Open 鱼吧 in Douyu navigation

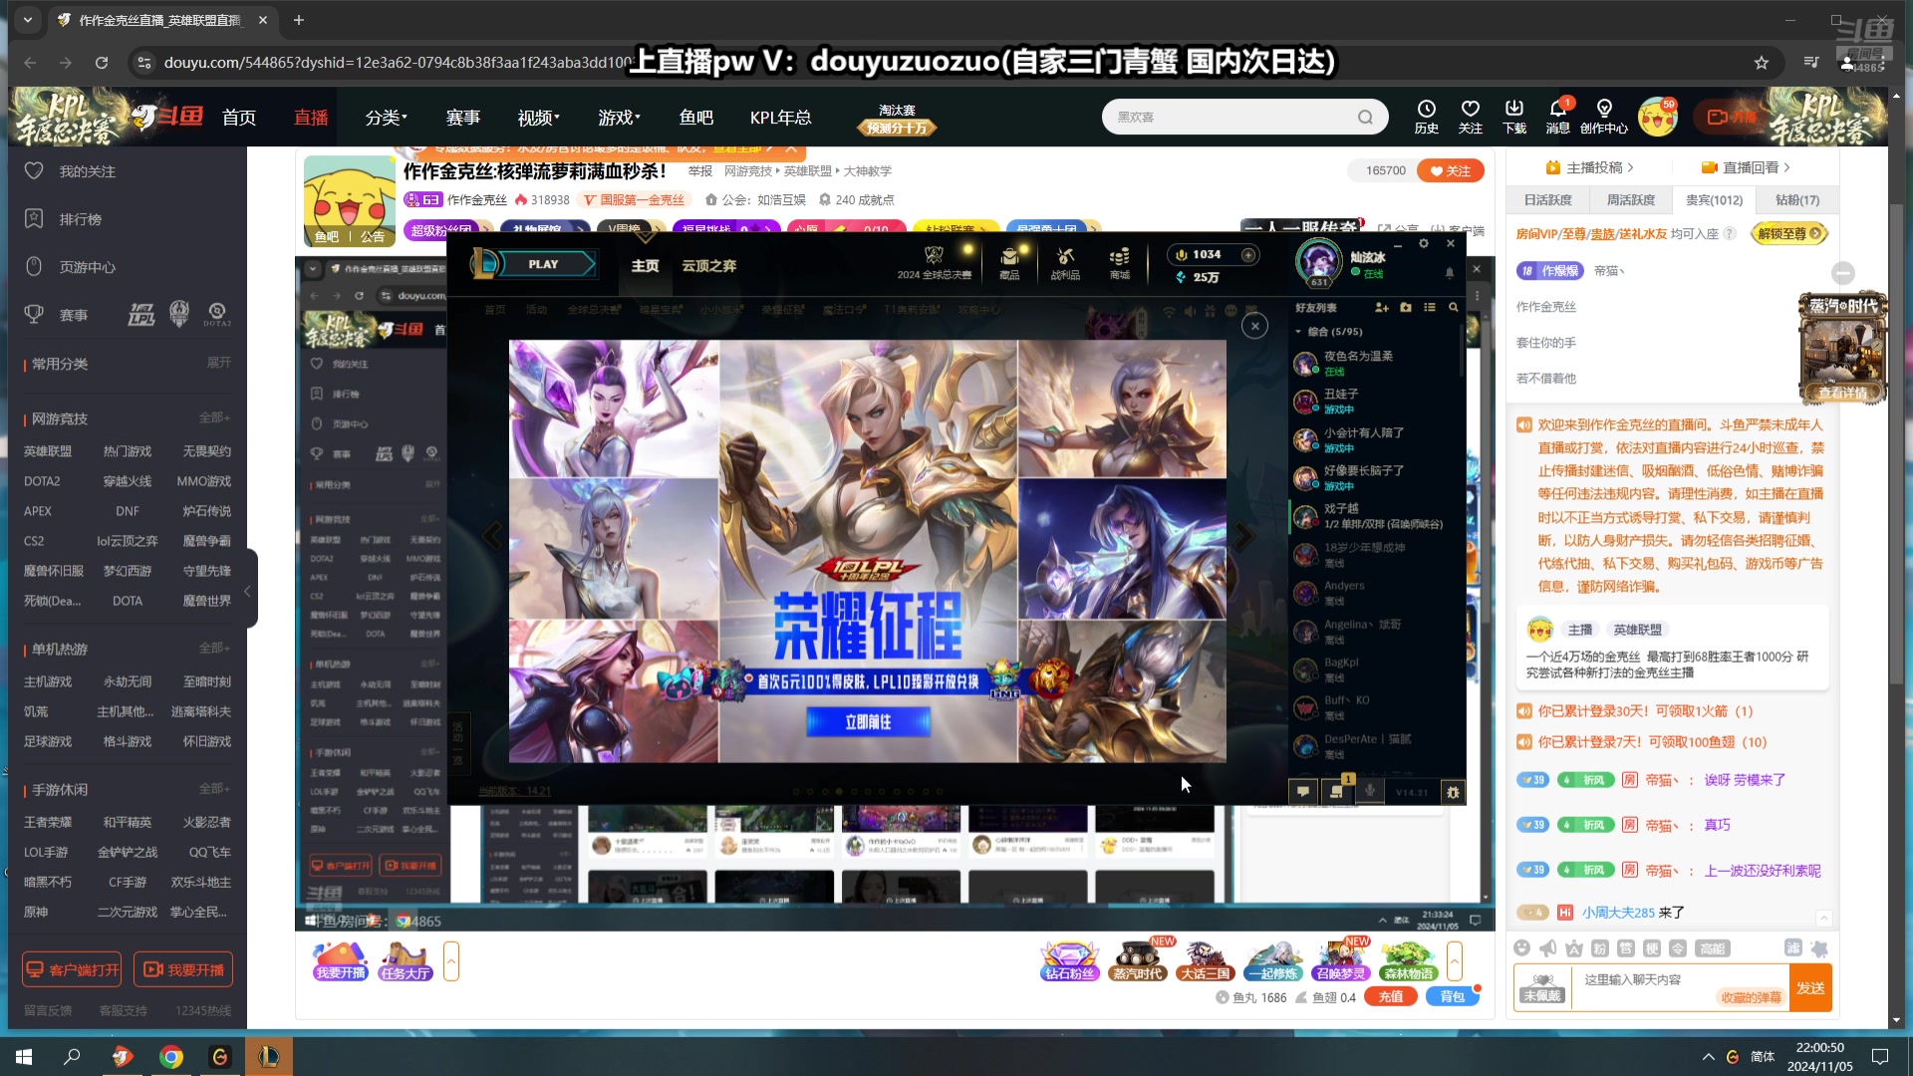click(695, 118)
